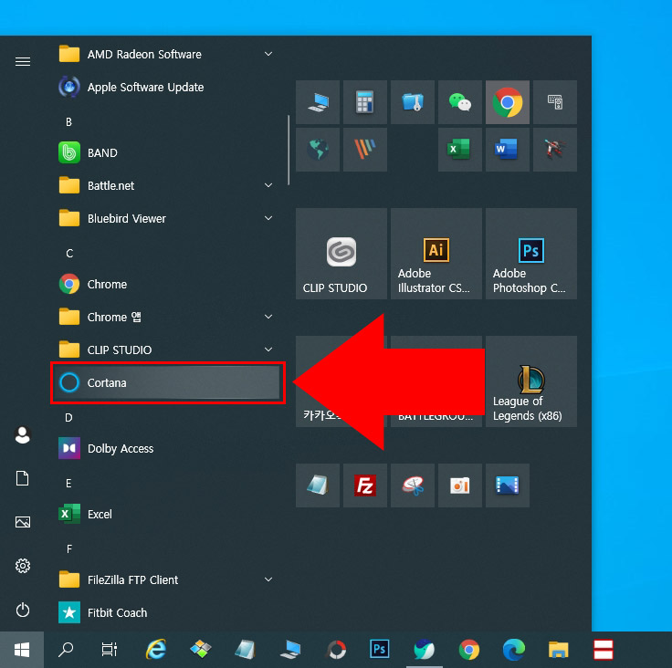Open Pictures from Start rail
This screenshot has height=668, width=672.
[x=23, y=522]
